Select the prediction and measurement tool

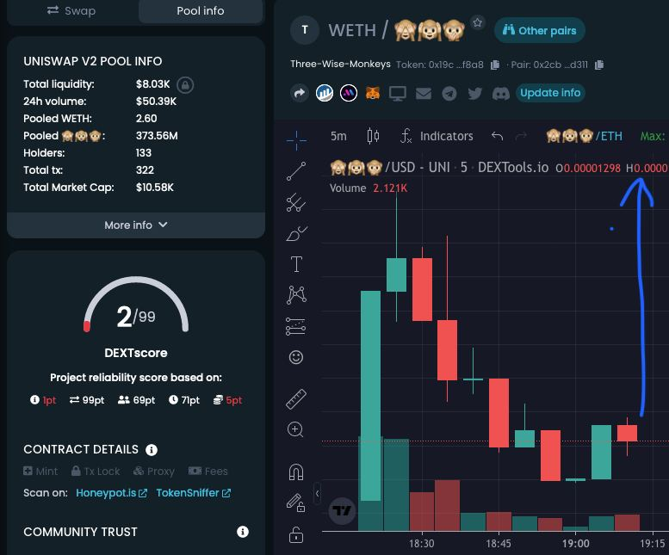click(x=295, y=326)
